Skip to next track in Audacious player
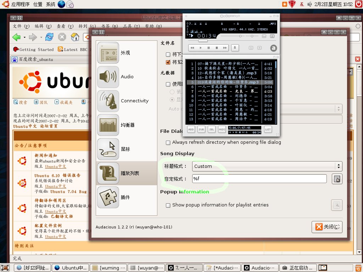Screen dimensions: 363x272 [x=224, y=48]
